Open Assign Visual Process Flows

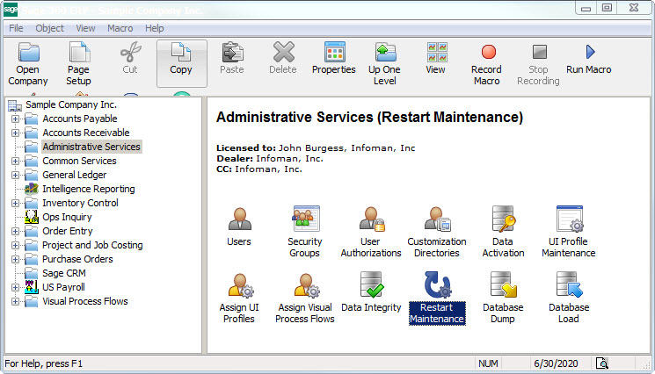pyautogui.click(x=305, y=298)
